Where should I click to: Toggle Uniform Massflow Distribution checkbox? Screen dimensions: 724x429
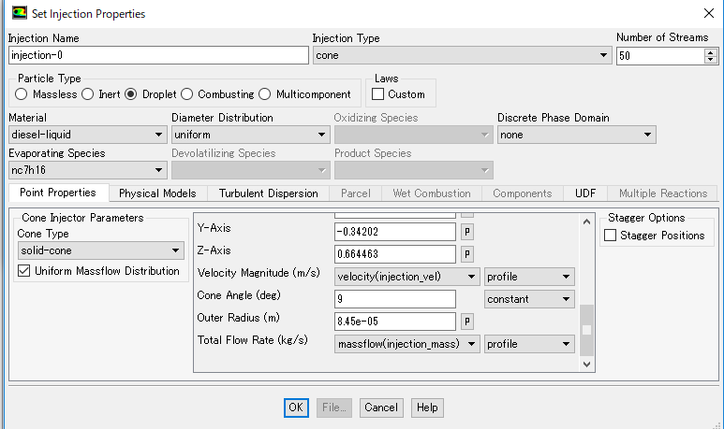(24, 270)
